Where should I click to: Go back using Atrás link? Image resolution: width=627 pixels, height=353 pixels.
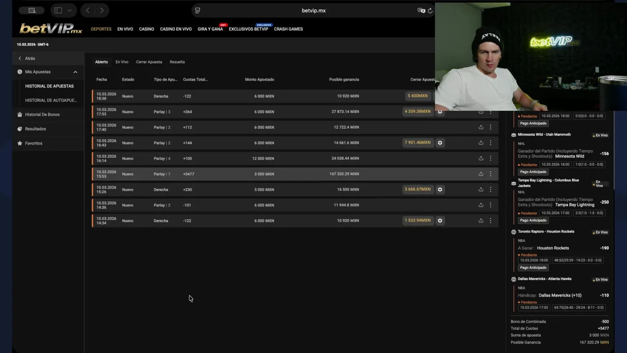coord(30,58)
